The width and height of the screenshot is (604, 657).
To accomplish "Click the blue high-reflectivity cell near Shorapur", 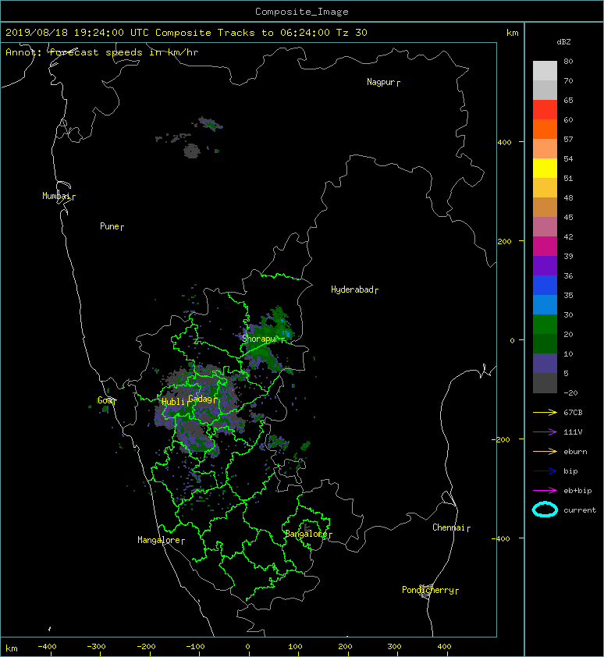I will (286, 334).
